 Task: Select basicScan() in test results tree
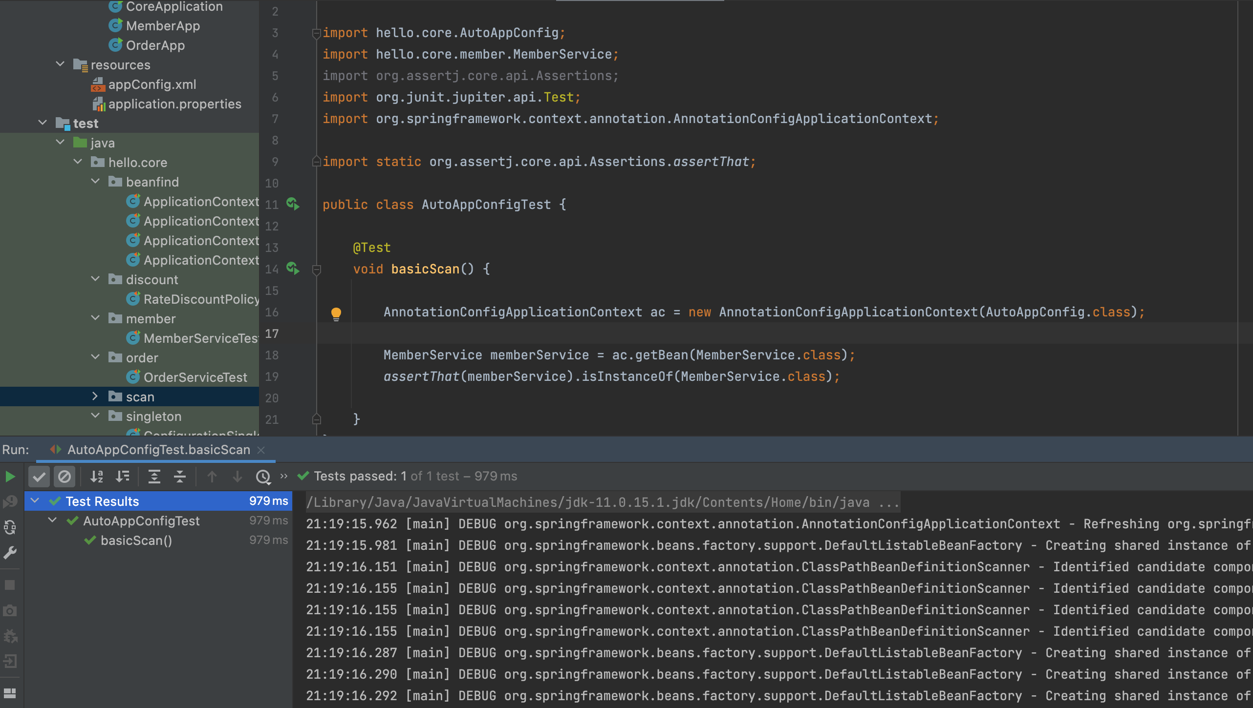(x=136, y=541)
